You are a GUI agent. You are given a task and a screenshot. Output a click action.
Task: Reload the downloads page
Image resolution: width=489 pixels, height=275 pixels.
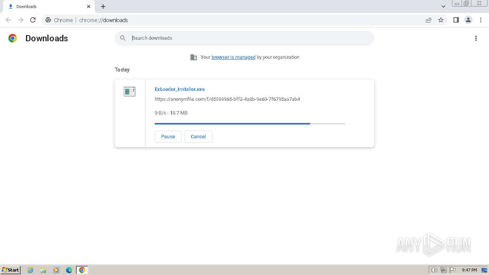click(33, 20)
